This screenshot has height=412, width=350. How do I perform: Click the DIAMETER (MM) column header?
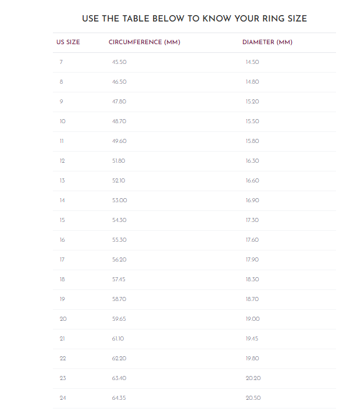[267, 42]
